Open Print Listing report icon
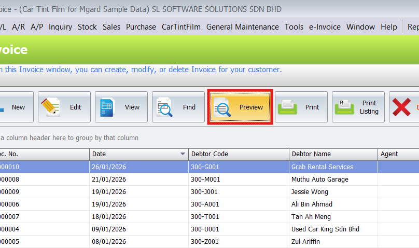This screenshot has height=248, width=419. (x=344, y=107)
